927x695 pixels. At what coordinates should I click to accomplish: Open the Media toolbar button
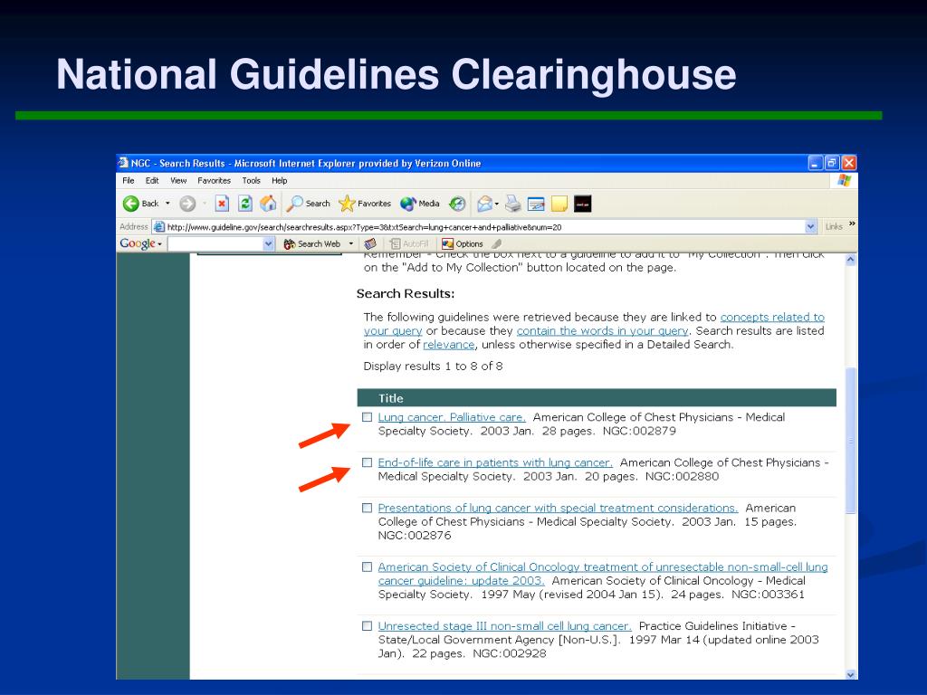tap(420, 204)
